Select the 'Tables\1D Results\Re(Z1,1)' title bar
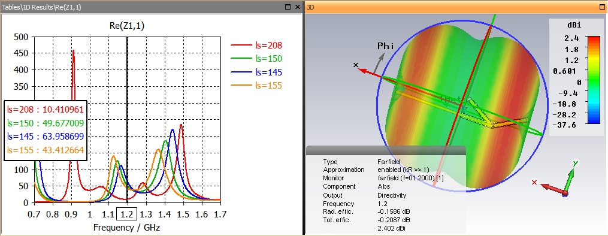The image size is (608, 236). (x=151, y=7)
